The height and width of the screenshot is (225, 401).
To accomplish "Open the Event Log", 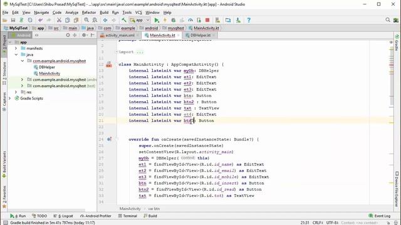I will 380,216.
